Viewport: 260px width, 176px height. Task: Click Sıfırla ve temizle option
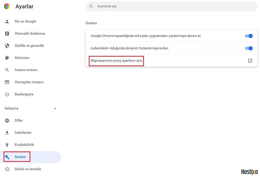tap(28, 169)
